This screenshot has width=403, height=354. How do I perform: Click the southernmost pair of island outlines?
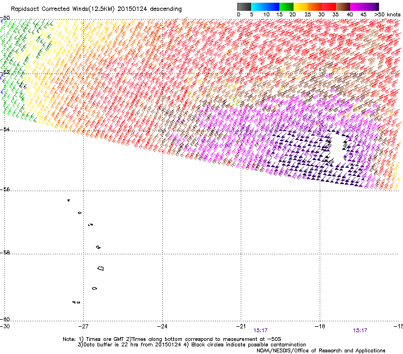(76, 302)
